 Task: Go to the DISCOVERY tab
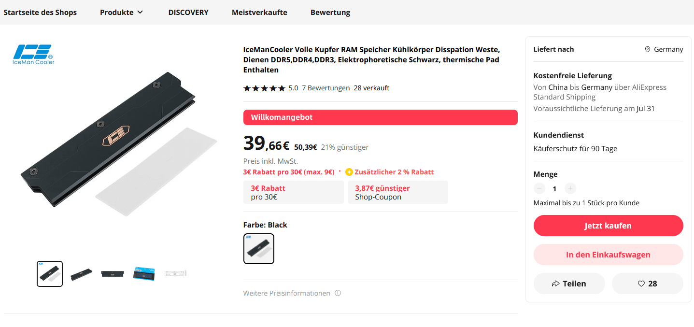point(188,13)
